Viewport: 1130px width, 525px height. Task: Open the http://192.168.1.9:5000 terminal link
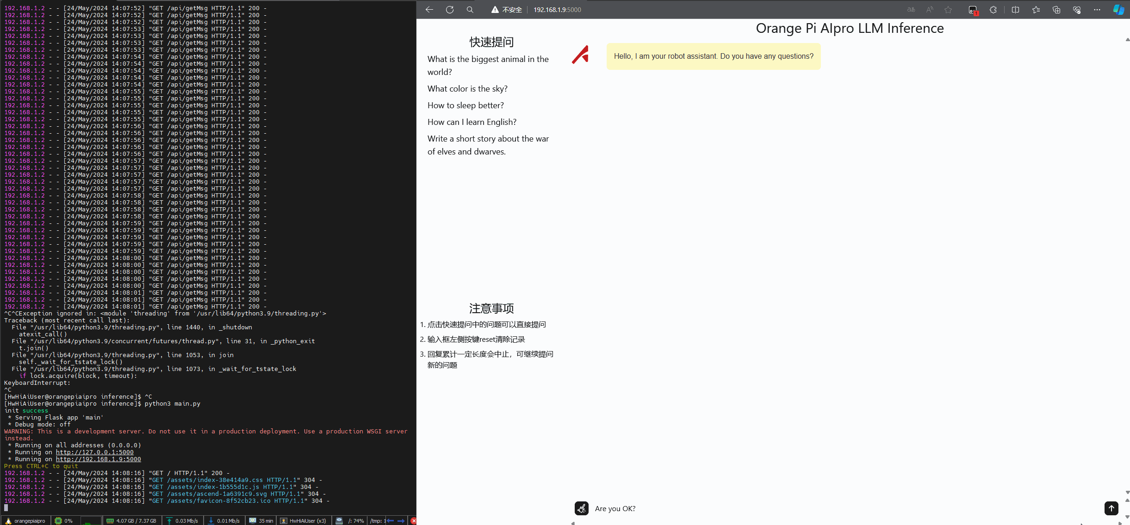point(98,459)
